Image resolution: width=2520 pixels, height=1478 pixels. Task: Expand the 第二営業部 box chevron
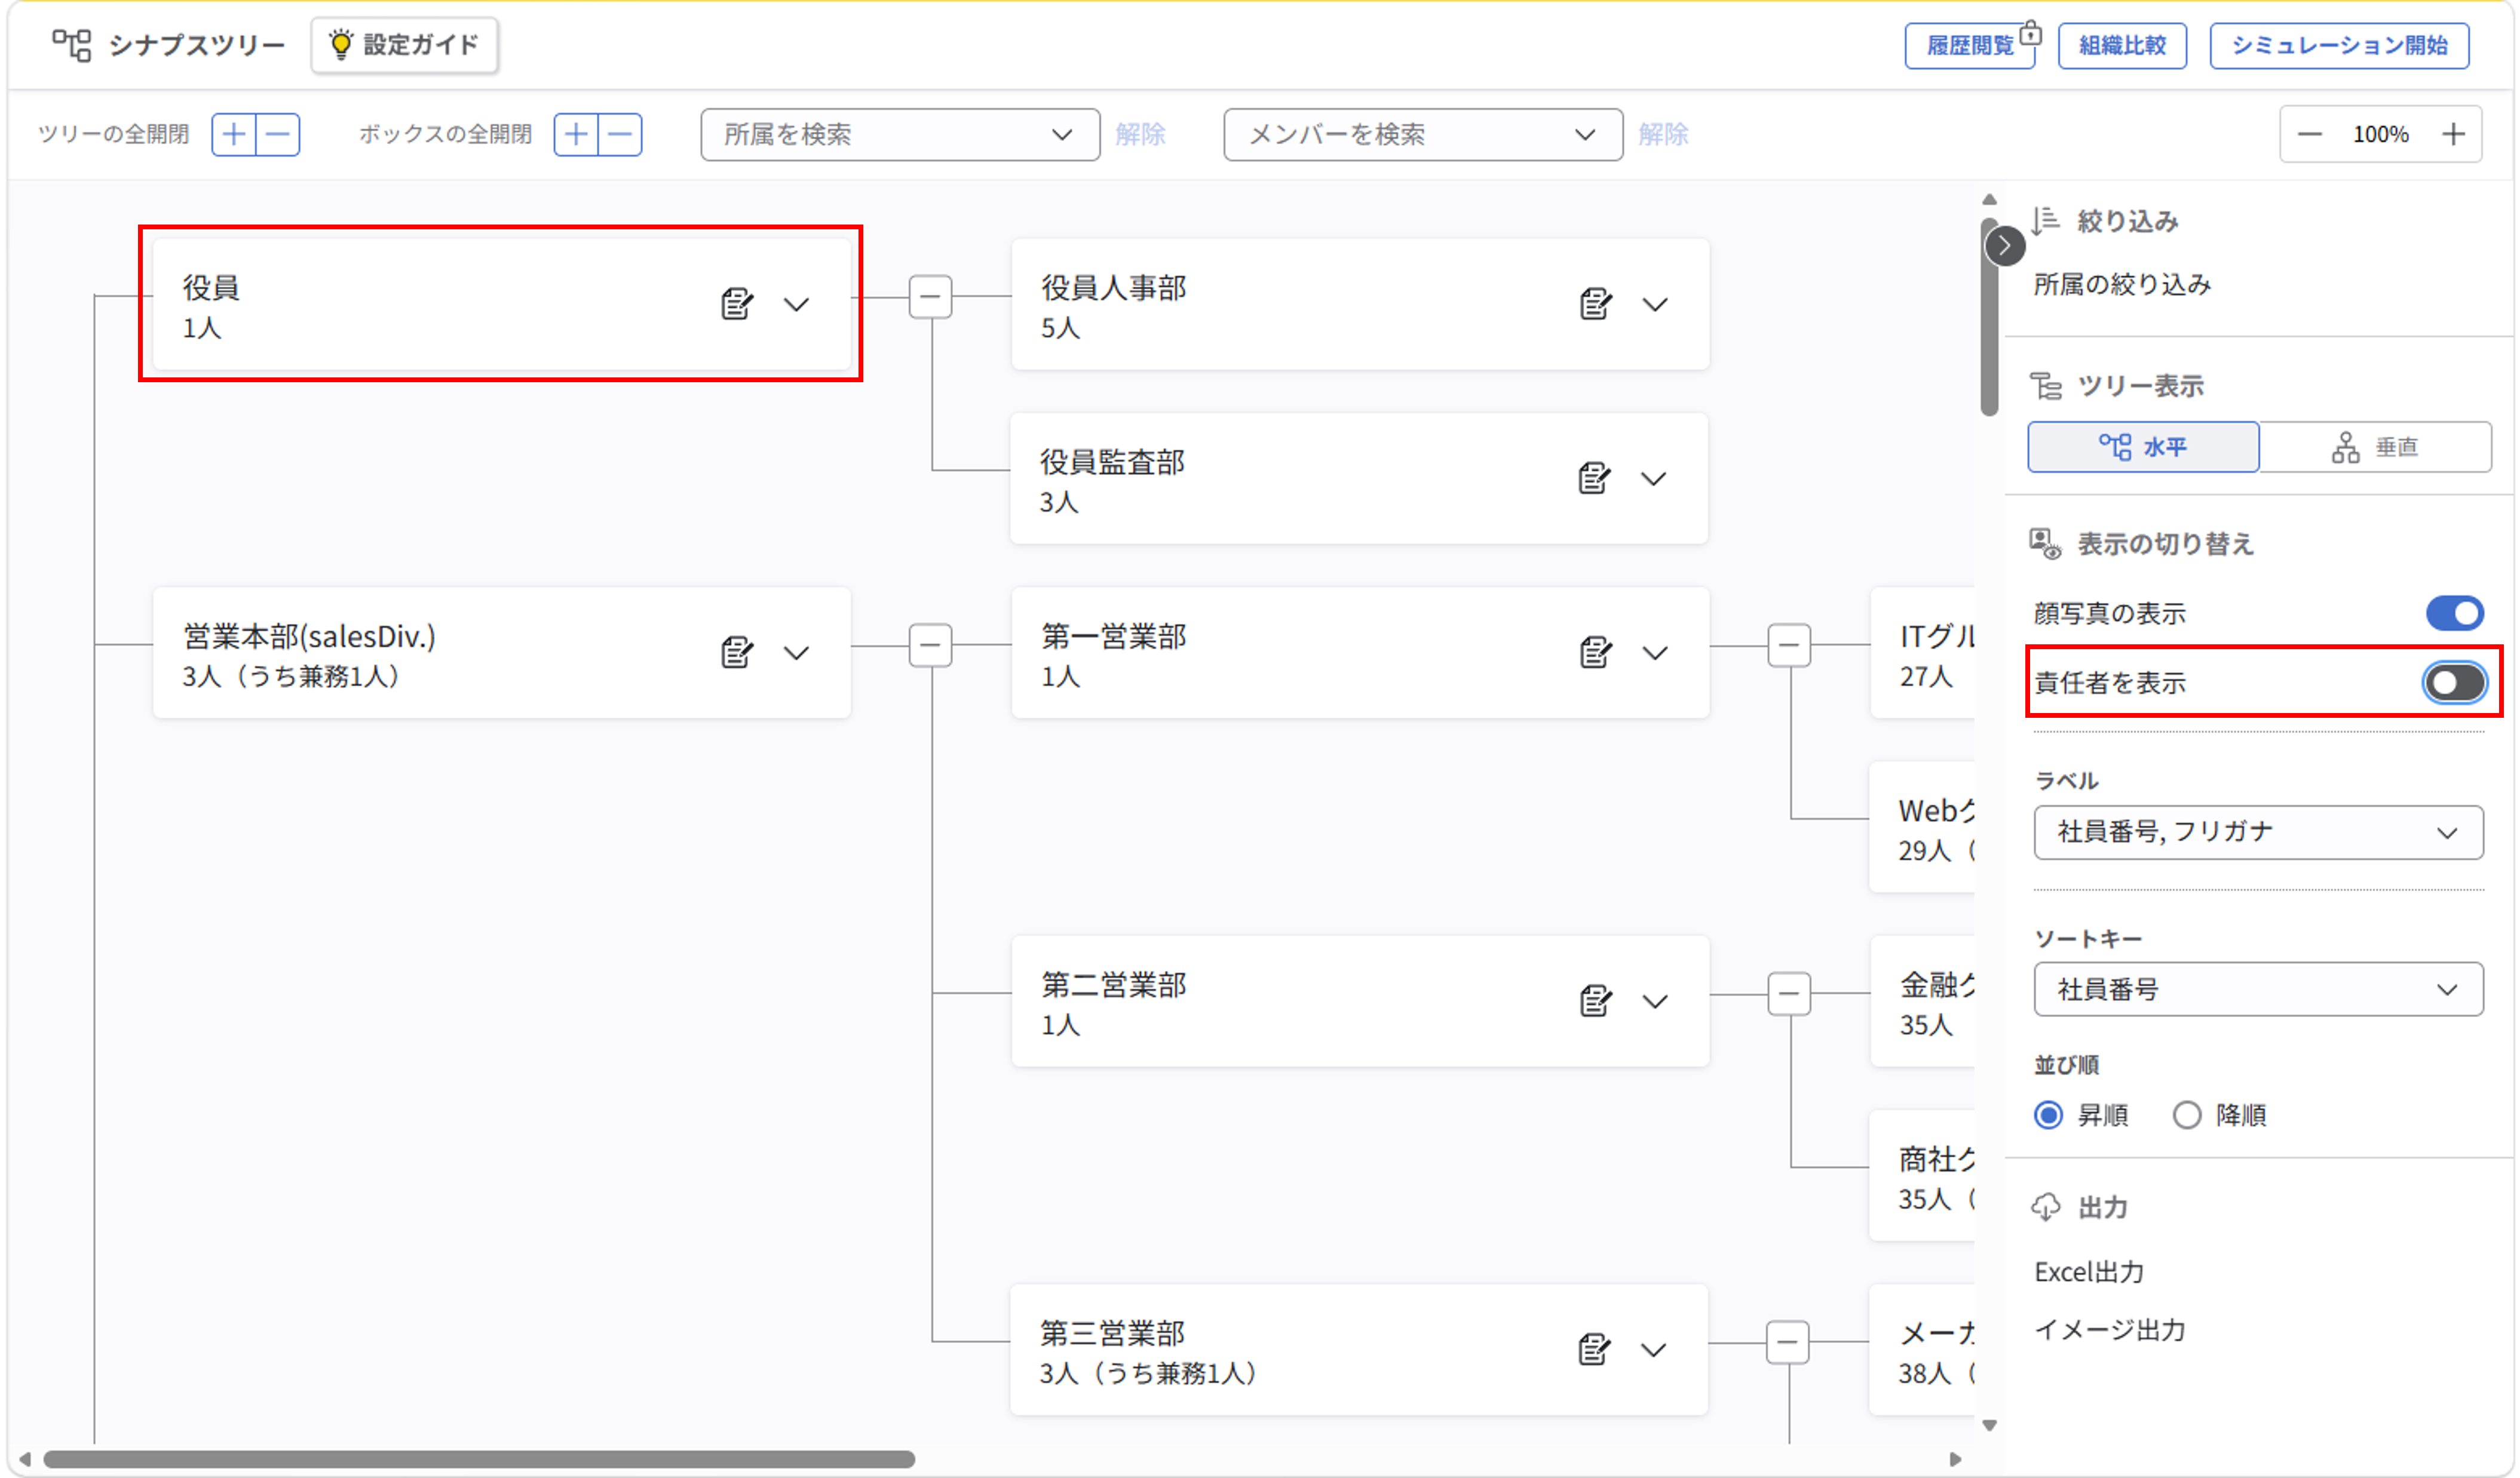click(1655, 1001)
